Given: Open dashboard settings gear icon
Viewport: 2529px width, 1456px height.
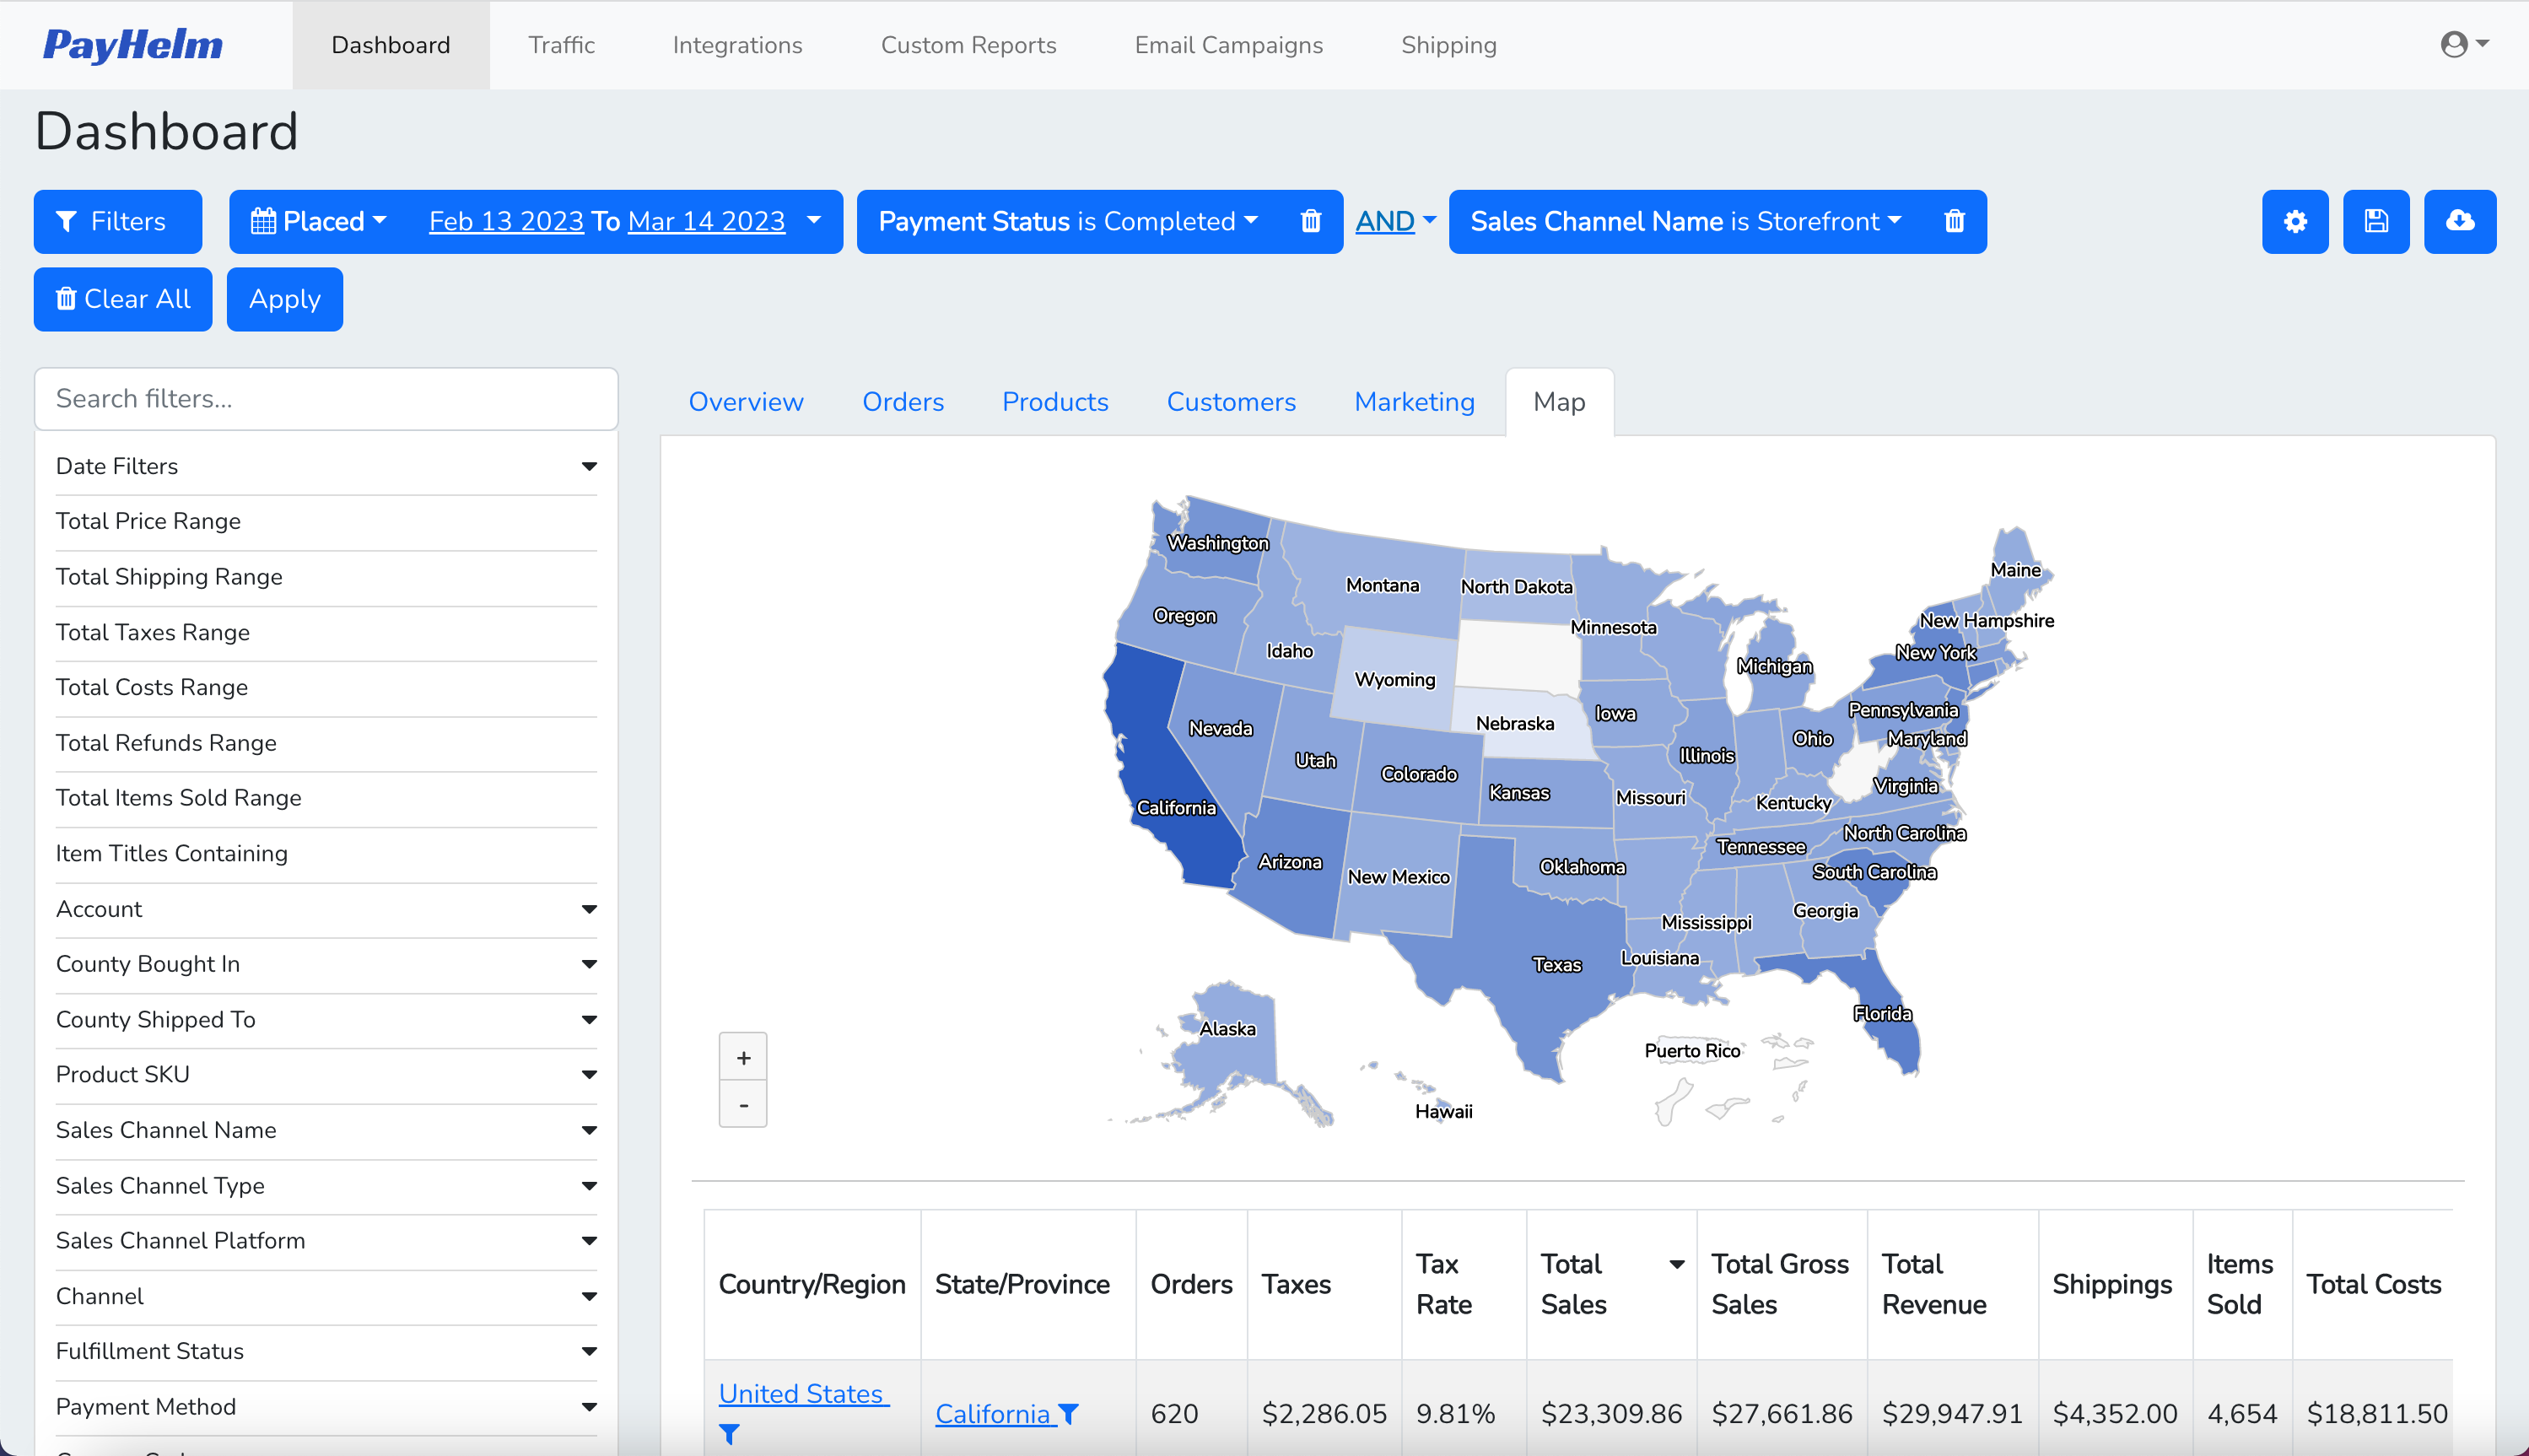Looking at the screenshot, I should [2295, 221].
